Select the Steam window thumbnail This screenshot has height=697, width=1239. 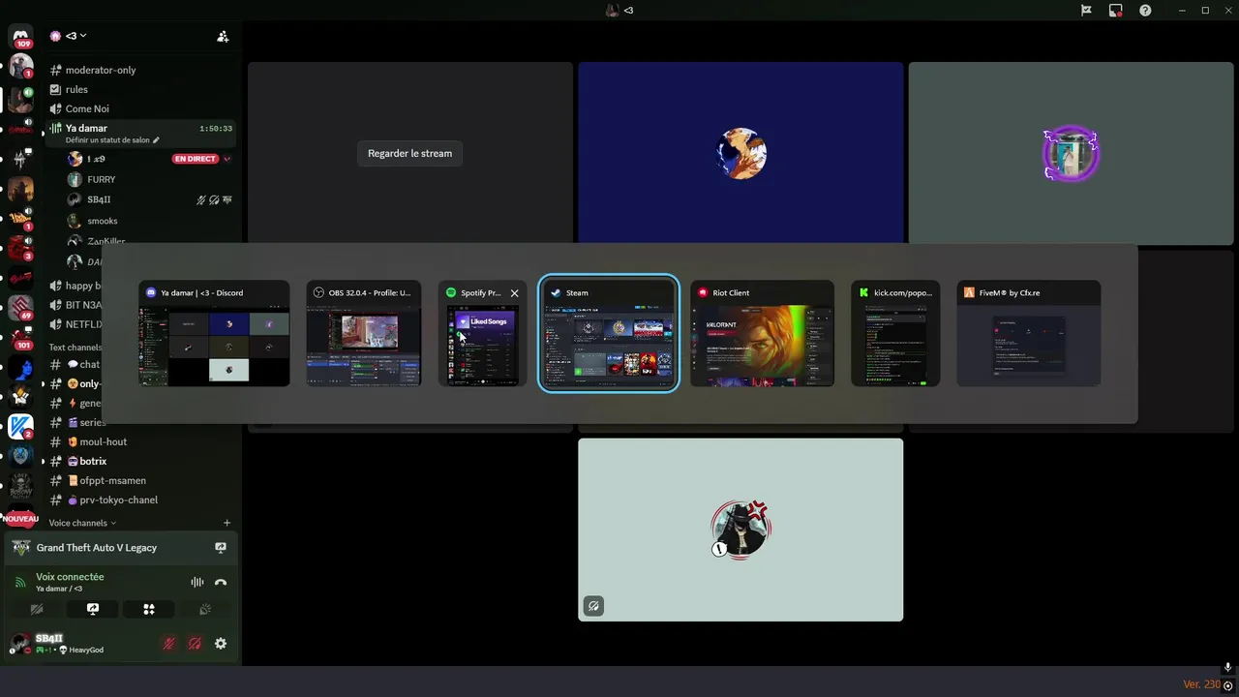pos(609,333)
